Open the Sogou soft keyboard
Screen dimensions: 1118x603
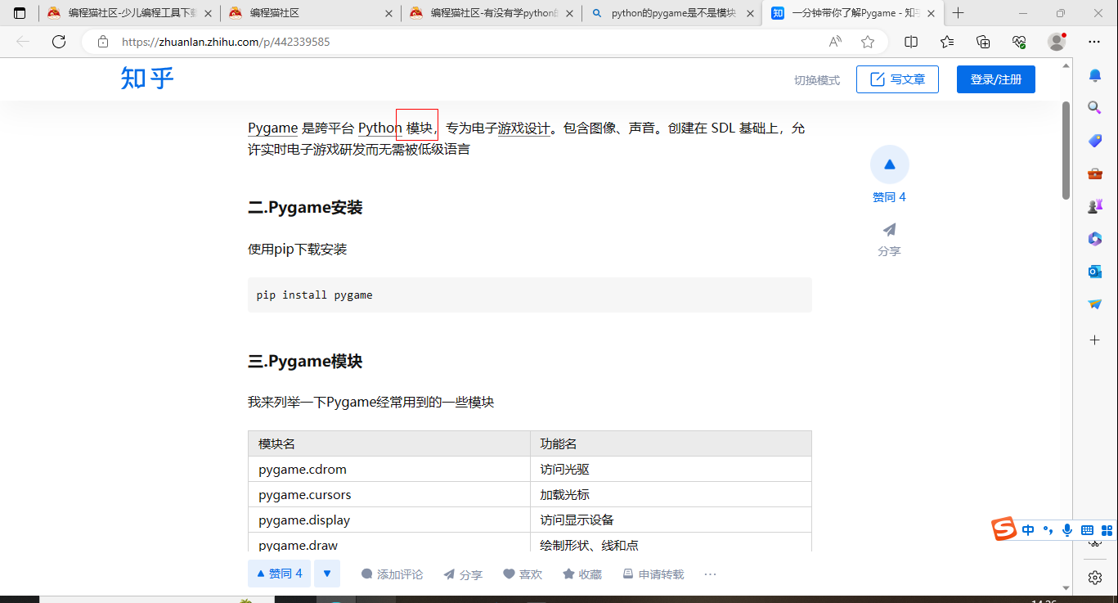pyautogui.click(x=1087, y=530)
